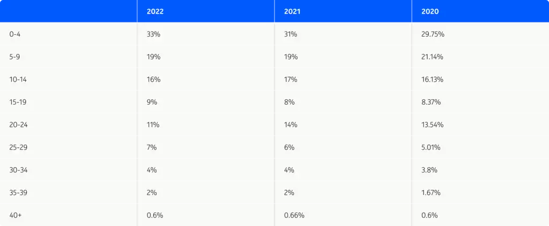549x226 pixels.
Task: Click the 29.75% cell under 2020
Action: 433,34
